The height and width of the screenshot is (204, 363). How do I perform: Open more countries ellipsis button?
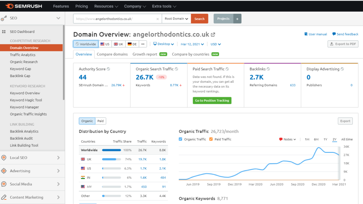click(143, 44)
